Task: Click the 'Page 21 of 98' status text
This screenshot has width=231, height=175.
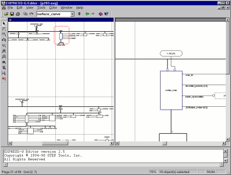Action: [x=12, y=172]
